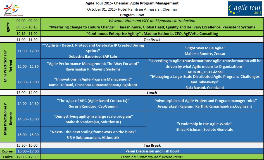
Task: Click the 'Express' section label
Action: [8, 151]
